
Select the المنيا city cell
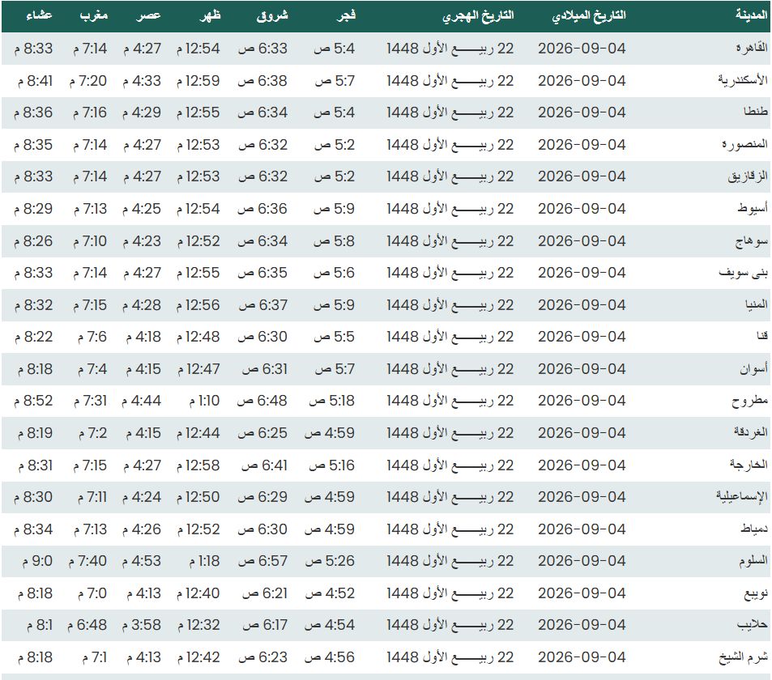tap(757, 304)
